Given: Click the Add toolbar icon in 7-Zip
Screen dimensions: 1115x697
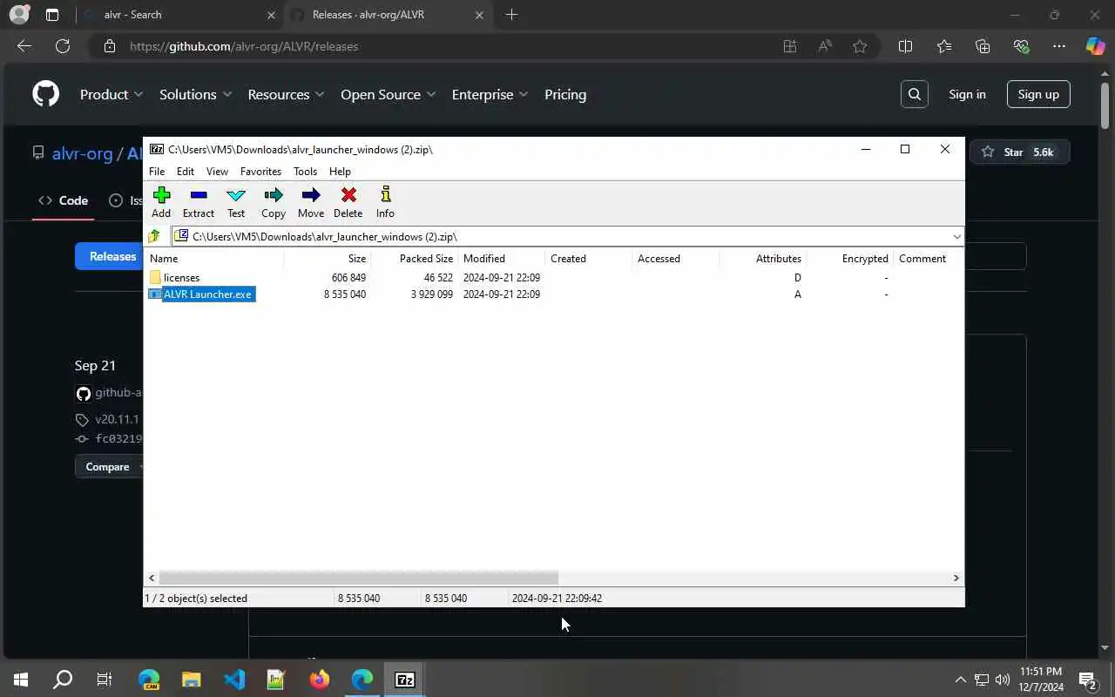Looking at the screenshot, I should [161, 202].
